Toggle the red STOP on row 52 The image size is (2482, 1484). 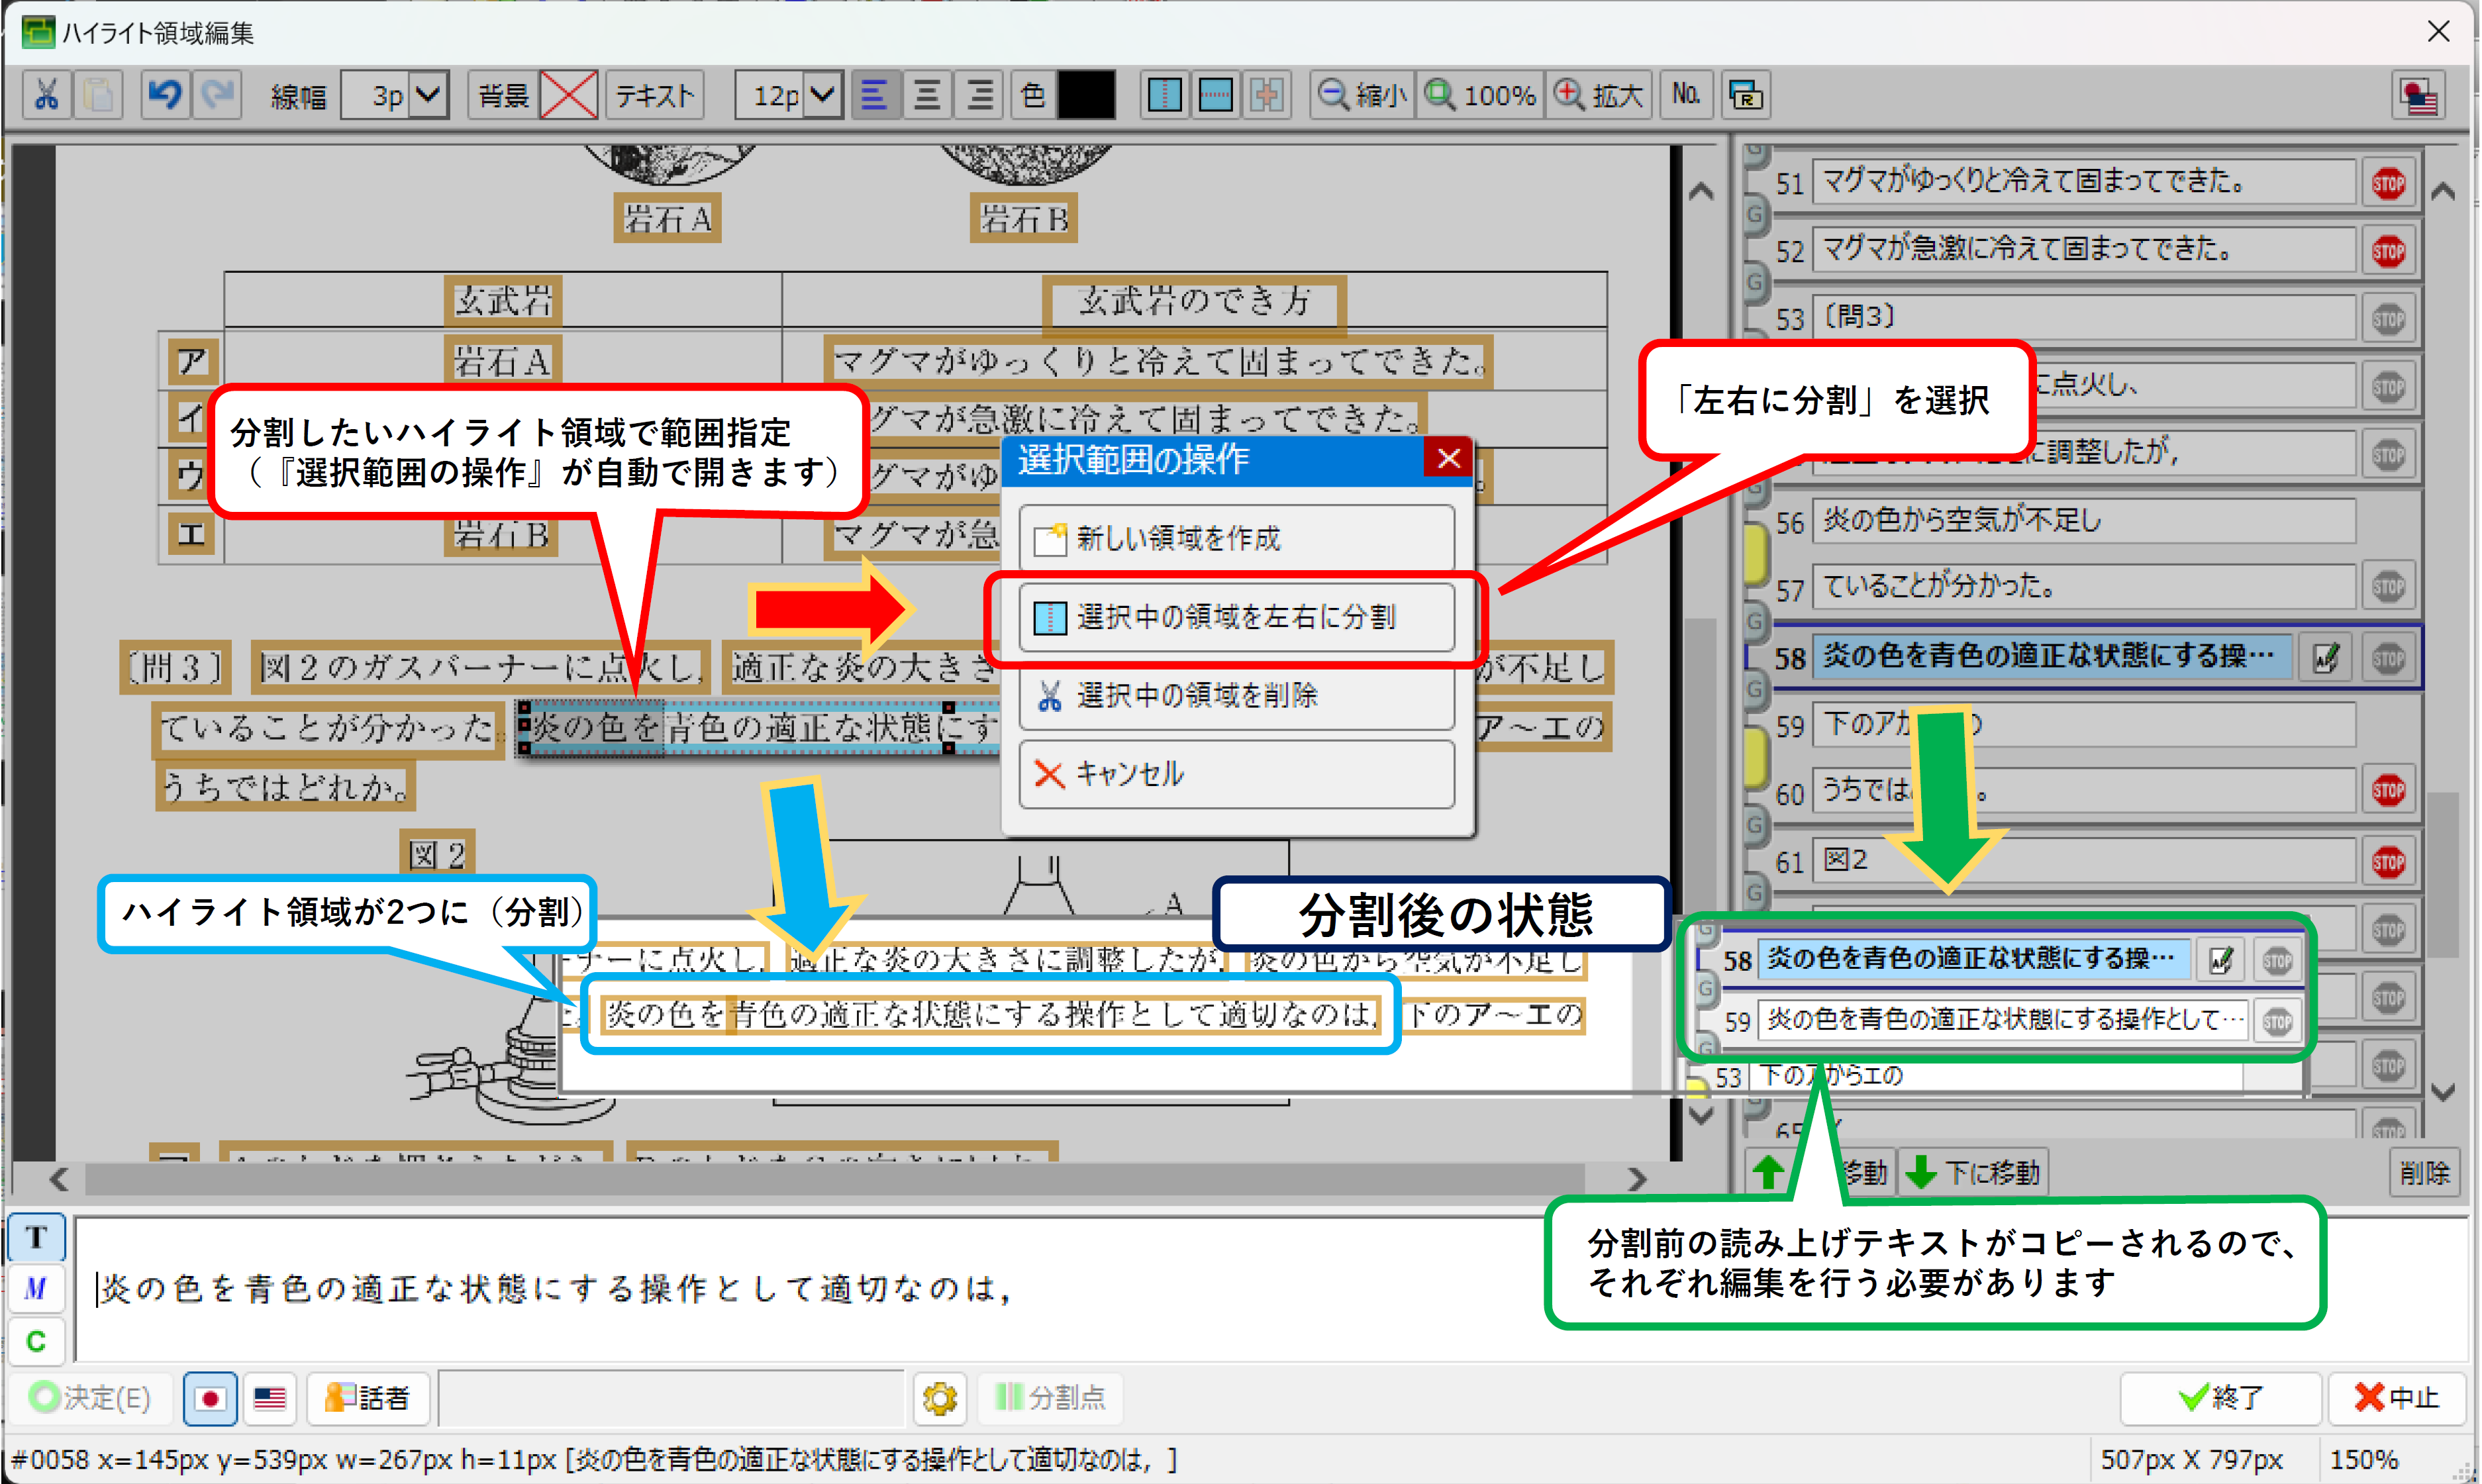pyautogui.click(x=2388, y=251)
